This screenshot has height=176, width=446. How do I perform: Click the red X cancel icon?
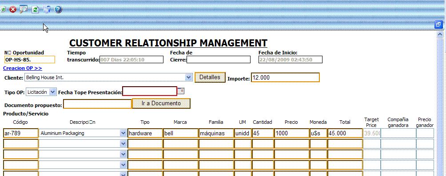coord(13,10)
